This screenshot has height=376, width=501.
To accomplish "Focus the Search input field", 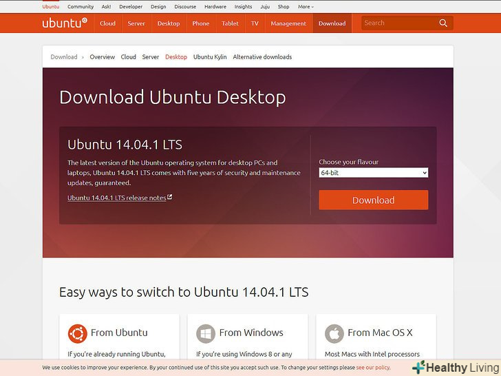I will (x=399, y=23).
